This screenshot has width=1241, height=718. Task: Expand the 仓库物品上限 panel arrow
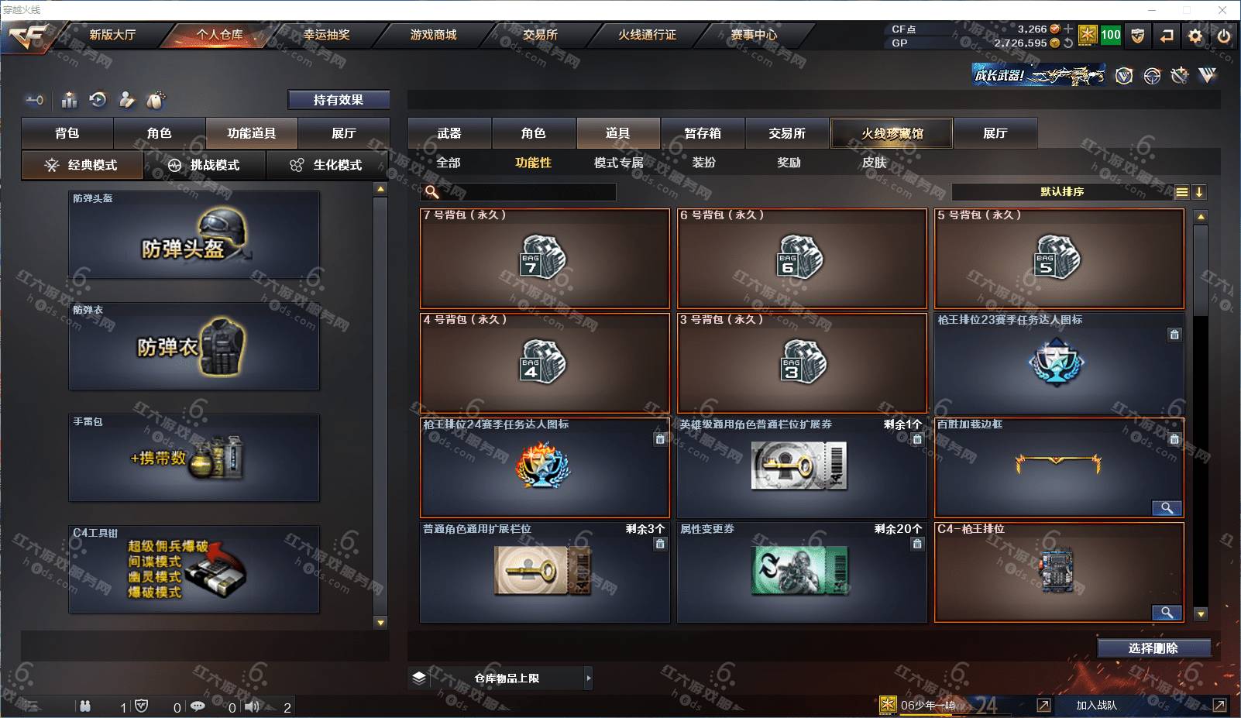[589, 678]
